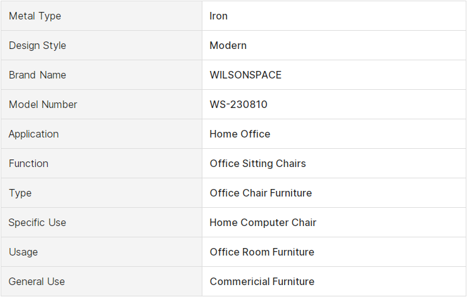Click the Brand Name label

[x=38, y=75]
